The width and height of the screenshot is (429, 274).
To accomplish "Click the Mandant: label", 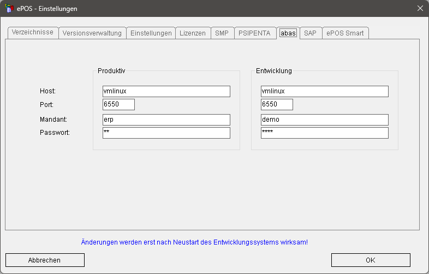I will point(53,120).
